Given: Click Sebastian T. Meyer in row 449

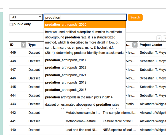Looking at the screenshot, I should (153, 53).
